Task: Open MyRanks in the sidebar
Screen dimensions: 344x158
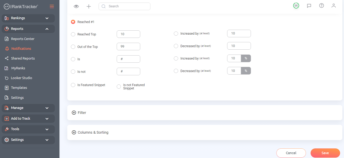Action: point(18,68)
